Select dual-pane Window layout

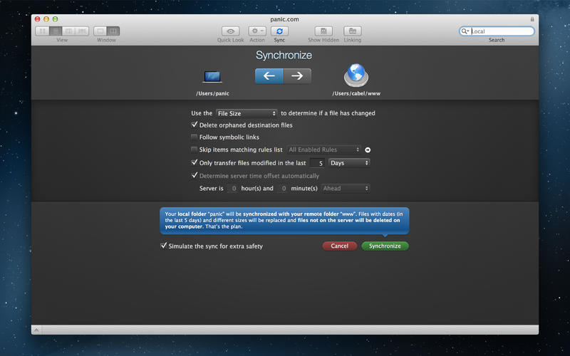pyautogui.click(x=113, y=31)
